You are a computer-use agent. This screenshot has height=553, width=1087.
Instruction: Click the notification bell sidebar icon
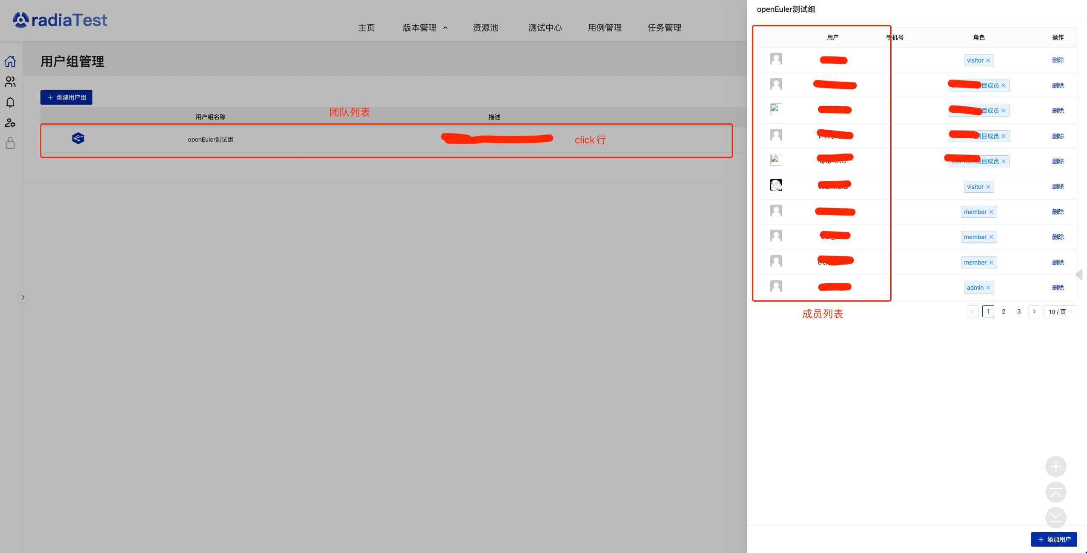point(10,103)
